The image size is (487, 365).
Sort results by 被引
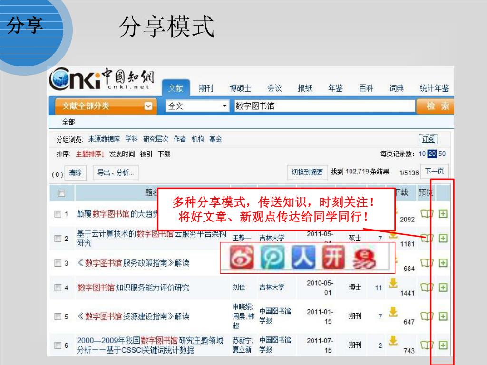click(x=146, y=154)
